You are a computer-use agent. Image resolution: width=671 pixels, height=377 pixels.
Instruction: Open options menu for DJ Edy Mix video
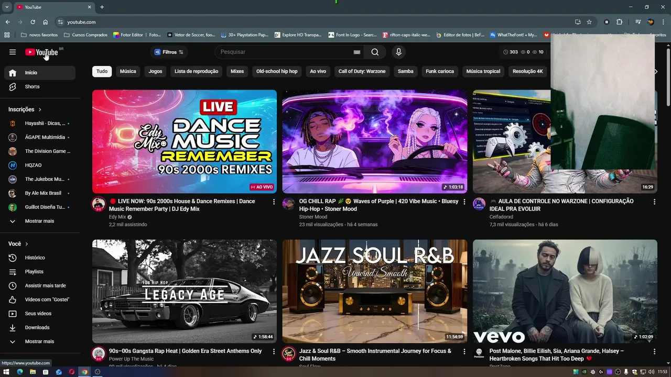click(274, 202)
